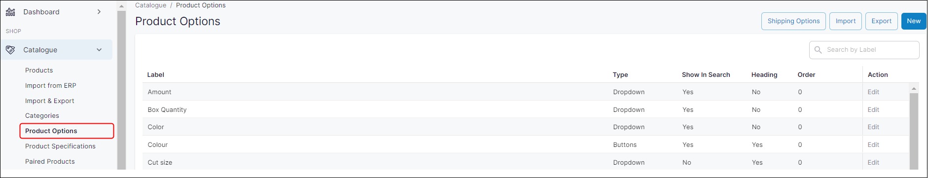The image size is (928, 178).
Task: Collapse the Catalogue section chevron
Action: pyautogui.click(x=99, y=50)
